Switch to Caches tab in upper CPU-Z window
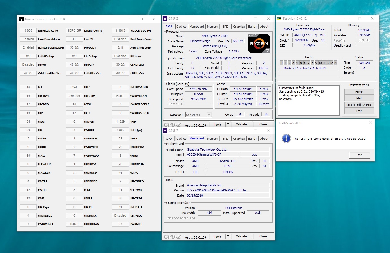 181,27
